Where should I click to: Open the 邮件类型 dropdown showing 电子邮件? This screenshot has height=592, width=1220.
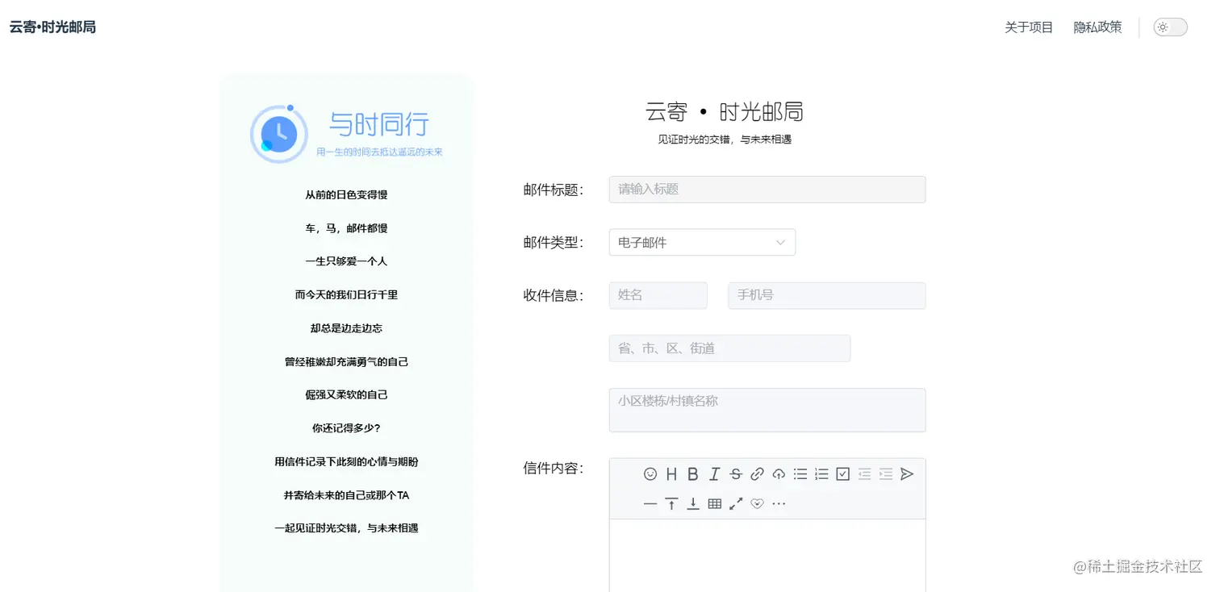click(702, 242)
